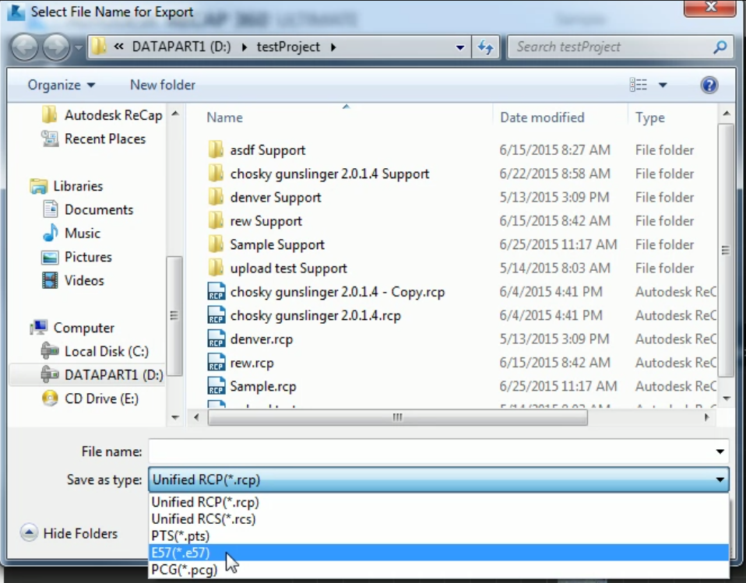746x583 pixels.
Task: Click the Help question mark icon
Action: (709, 84)
